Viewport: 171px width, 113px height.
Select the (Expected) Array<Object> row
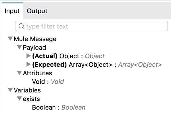pos(97,65)
